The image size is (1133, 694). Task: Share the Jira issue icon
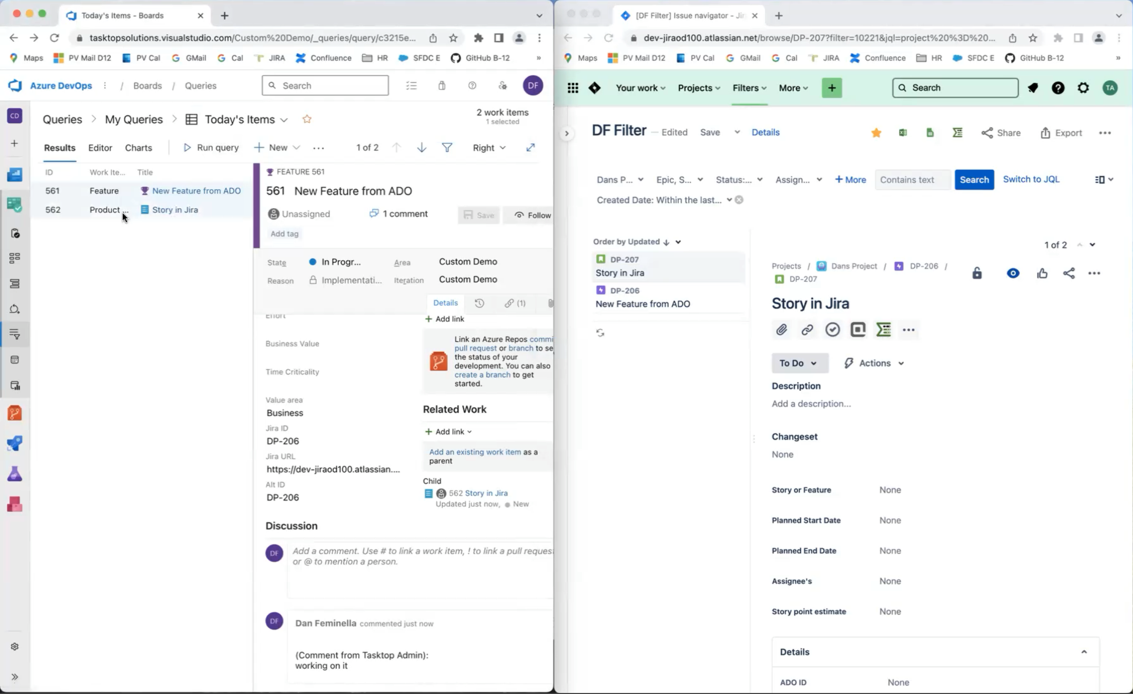click(1069, 273)
